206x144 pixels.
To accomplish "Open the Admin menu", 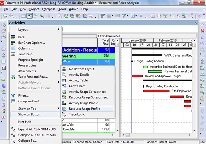I will 73,9.
